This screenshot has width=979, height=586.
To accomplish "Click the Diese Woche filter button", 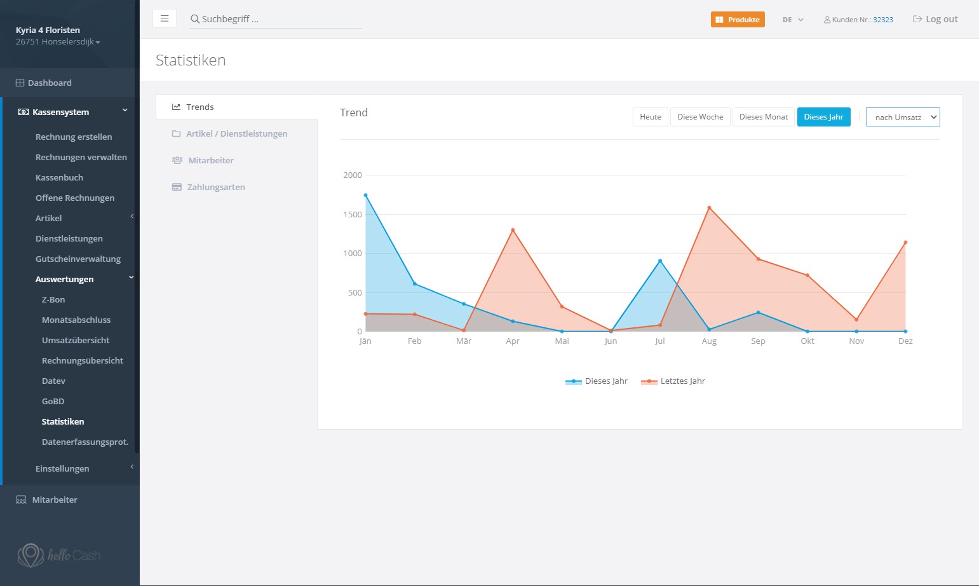I will (700, 117).
